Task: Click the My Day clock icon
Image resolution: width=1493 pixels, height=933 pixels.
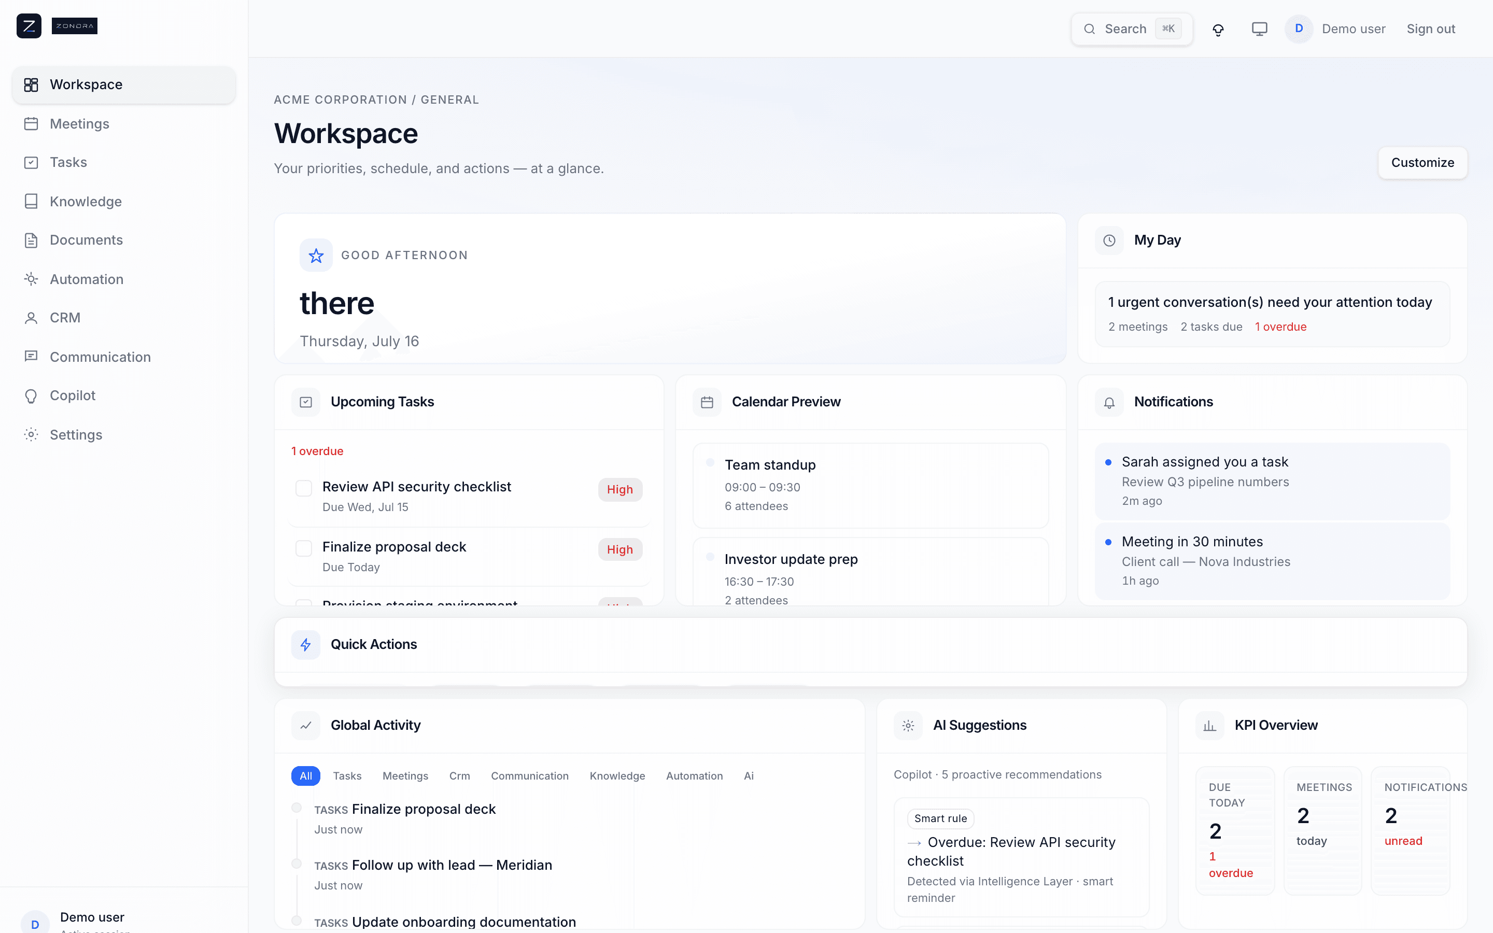Action: point(1109,241)
